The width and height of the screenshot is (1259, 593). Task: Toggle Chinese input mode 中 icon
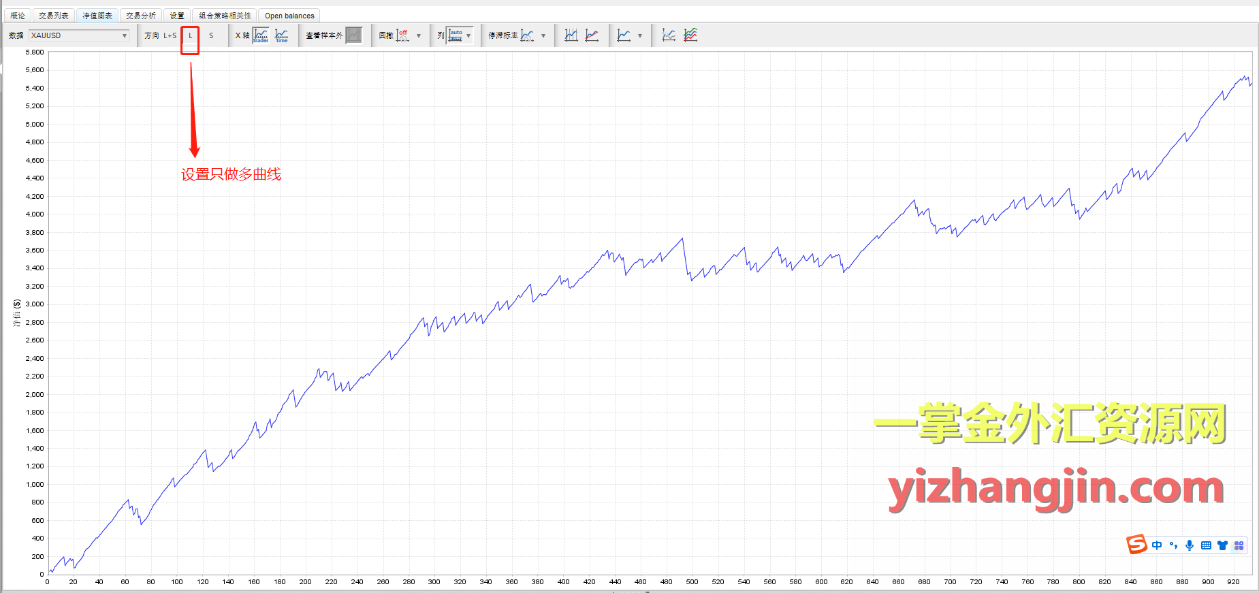pos(1157,545)
